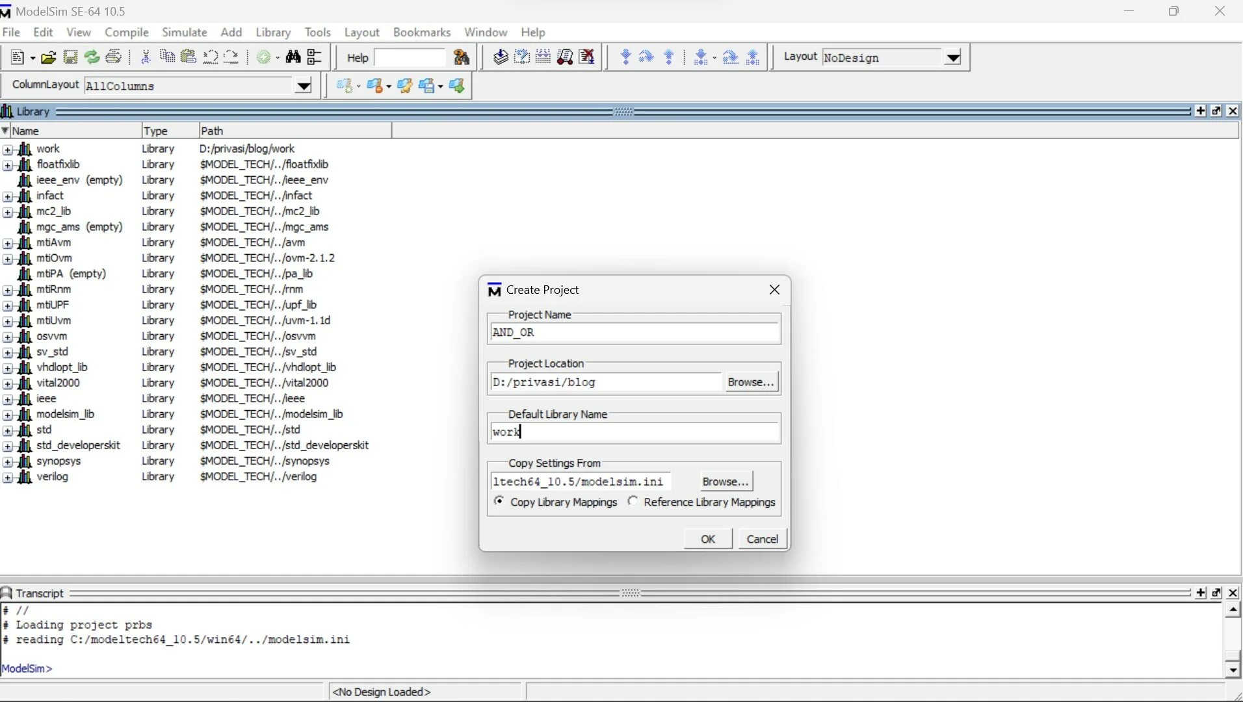Undock the Transcript pane
Viewport: 1243px width, 702px height.
click(x=1216, y=593)
